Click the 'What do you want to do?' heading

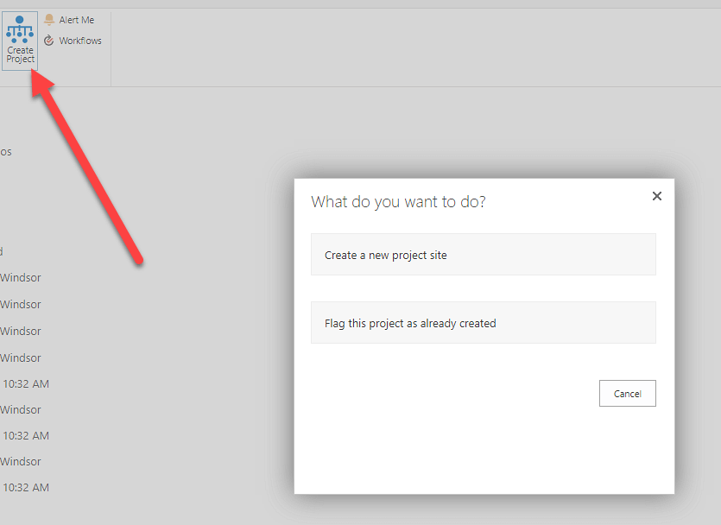click(x=398, y=202)
